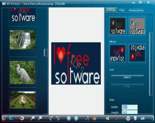
Task: Click the zoom out magnifier icon
Action: point(40,118)
